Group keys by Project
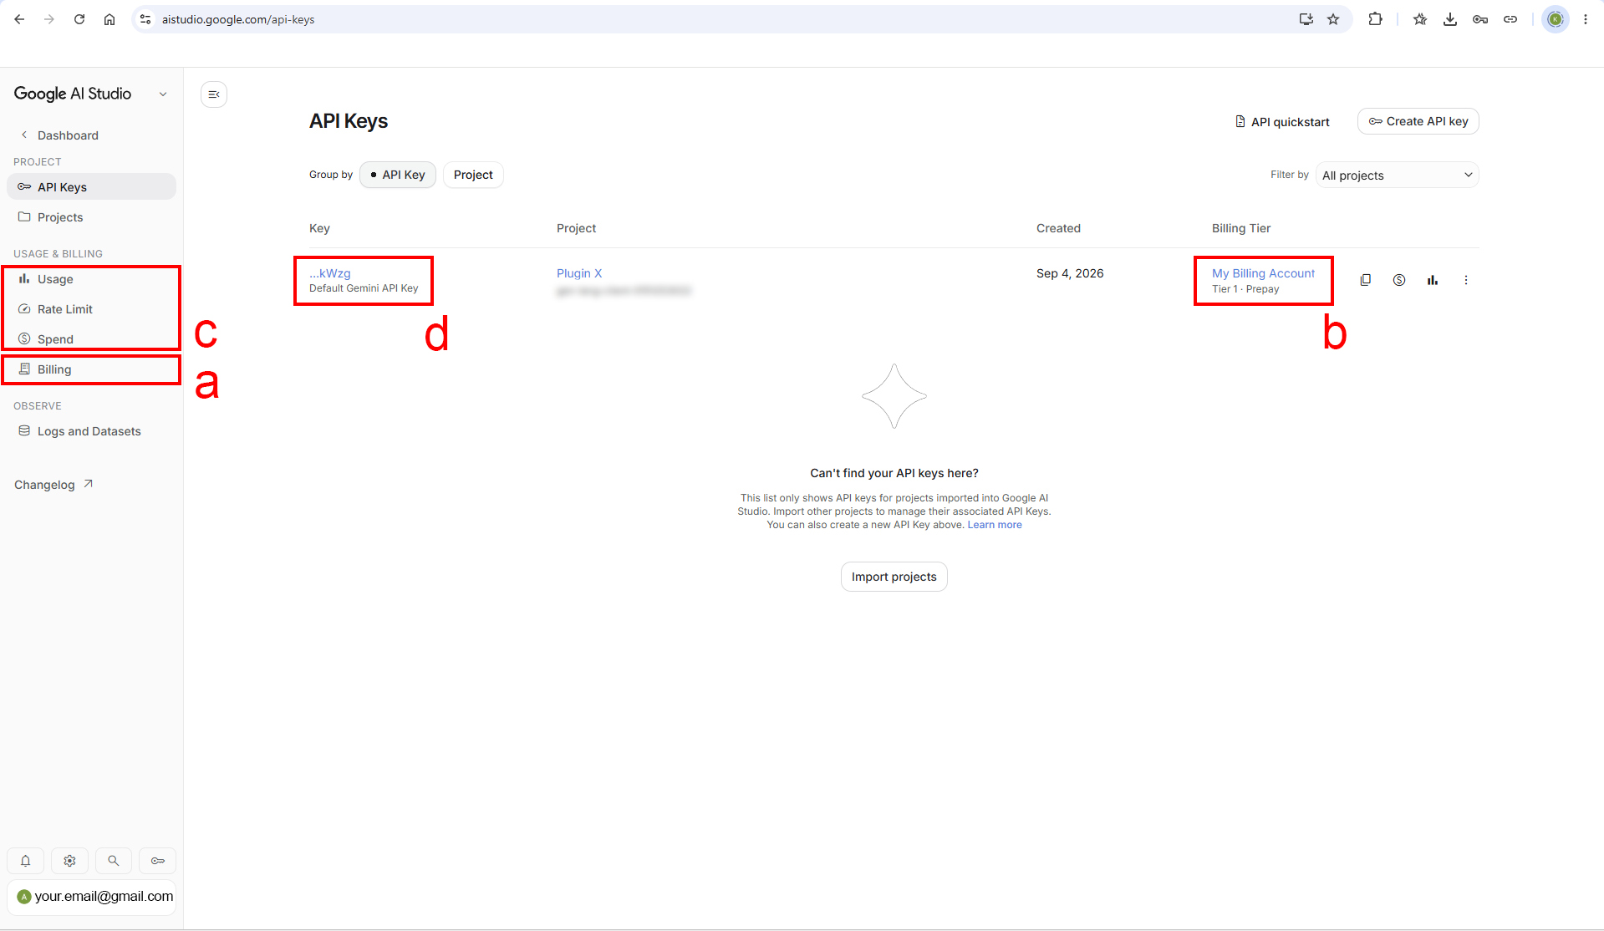1604x931 pixels. (x=473, y=175)
